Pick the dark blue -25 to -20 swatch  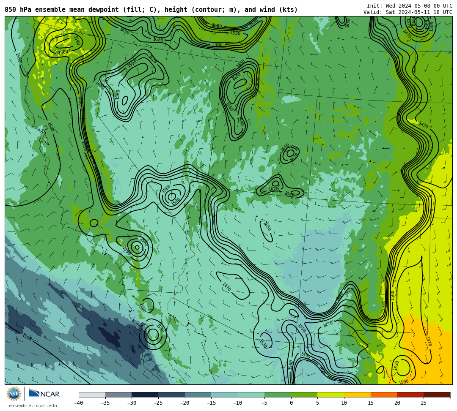[172, 395]
